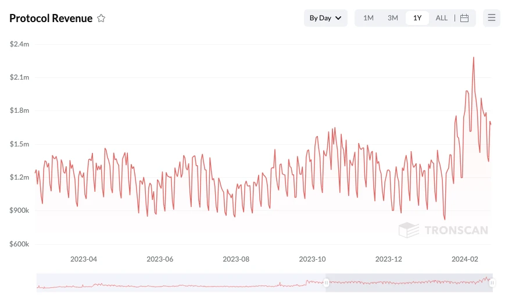
Task: Expand the By Day interval dropdown
Action: coord(325,18)
